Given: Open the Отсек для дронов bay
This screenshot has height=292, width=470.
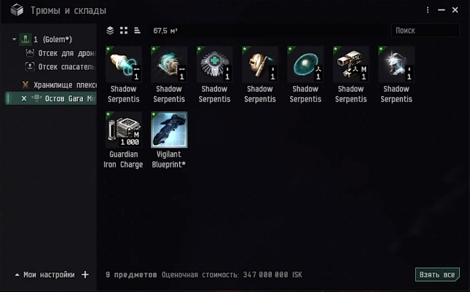Looking at the screenshot, I should coord(61,53).
